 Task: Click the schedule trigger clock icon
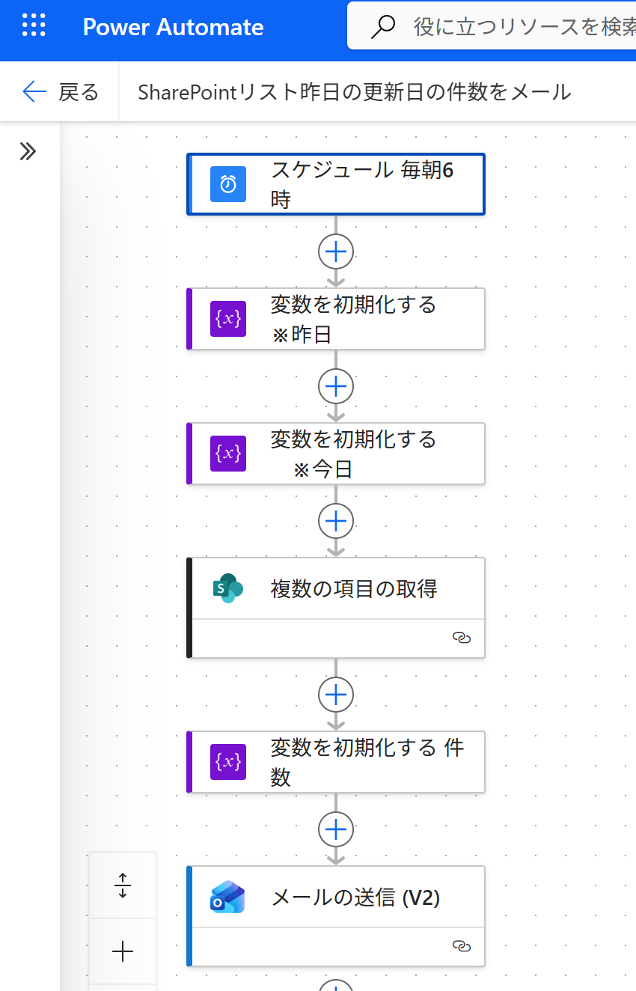point(228,184)
